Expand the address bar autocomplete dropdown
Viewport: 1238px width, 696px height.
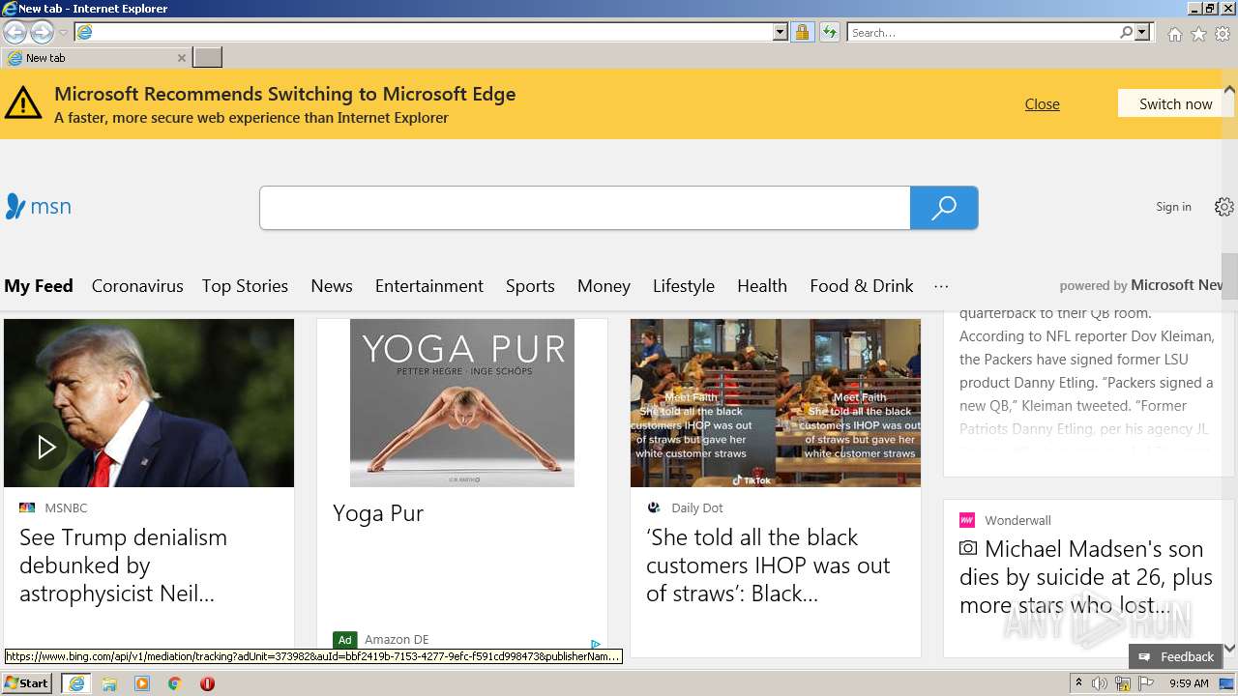tap(781, 32)
